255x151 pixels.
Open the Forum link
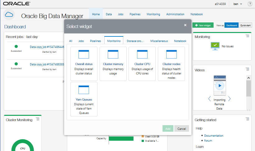(208, 141)
